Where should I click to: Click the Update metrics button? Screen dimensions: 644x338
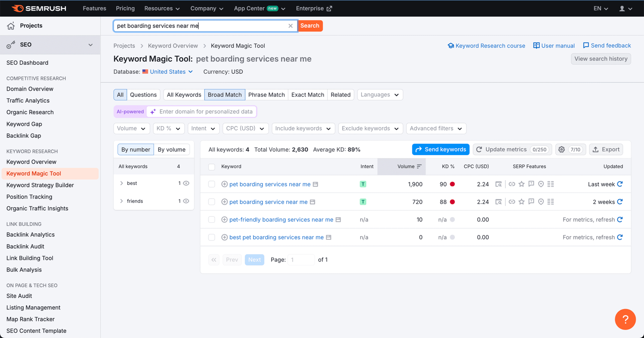pos(512,149)
